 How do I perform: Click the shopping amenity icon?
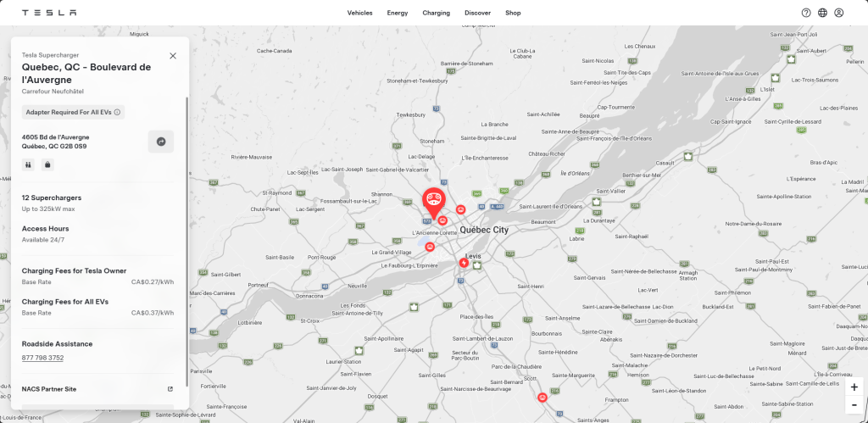tap(47, 164)
